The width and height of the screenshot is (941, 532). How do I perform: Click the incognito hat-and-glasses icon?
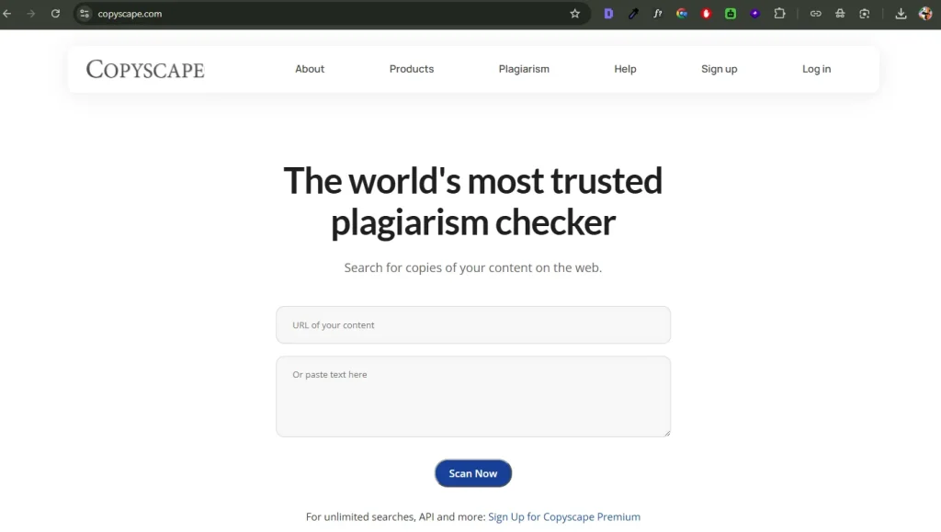tap(840, 13)
